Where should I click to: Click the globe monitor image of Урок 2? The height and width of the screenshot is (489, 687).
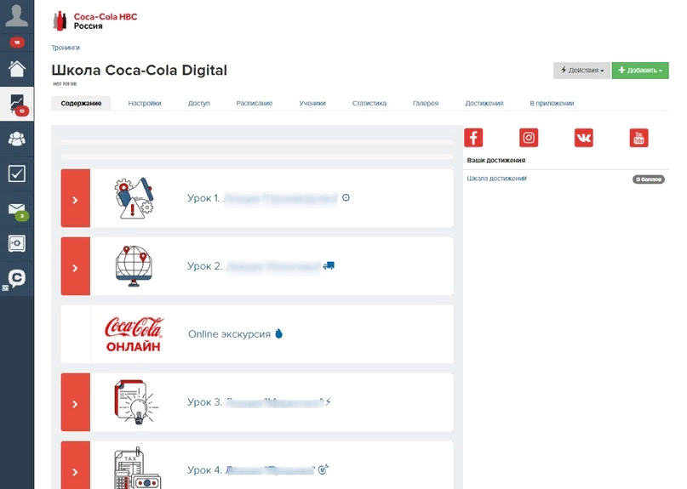pos(134,266)
